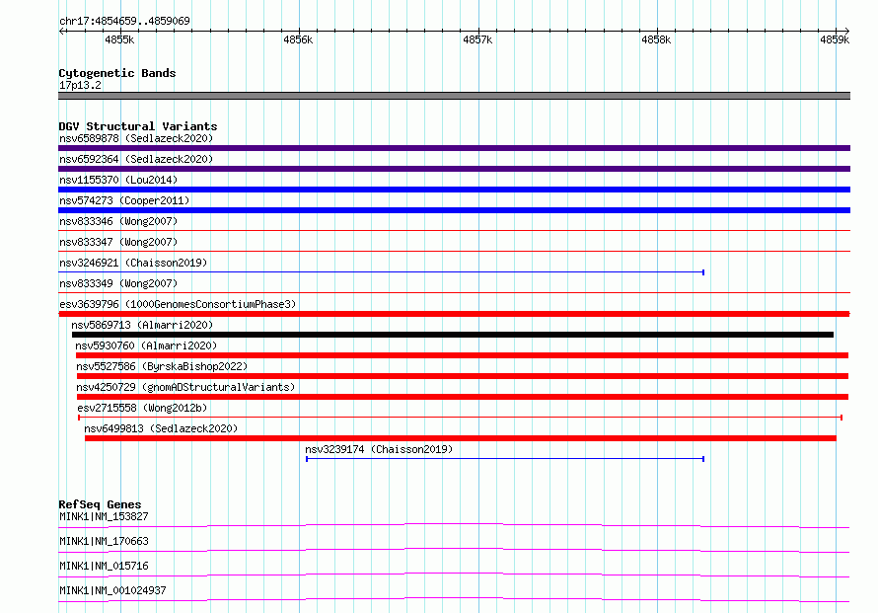The width and height of the screenshot is (878, 613).
Task: Click the purple bar under nsv6589878
Action: pyautogui.click(x=454, y=148)
